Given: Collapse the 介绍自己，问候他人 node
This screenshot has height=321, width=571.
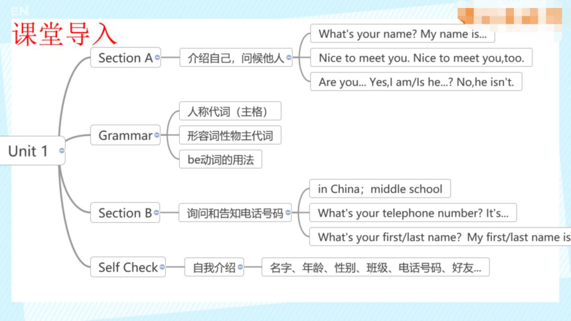Looking at the screenshot, I should tap(289, 58).
